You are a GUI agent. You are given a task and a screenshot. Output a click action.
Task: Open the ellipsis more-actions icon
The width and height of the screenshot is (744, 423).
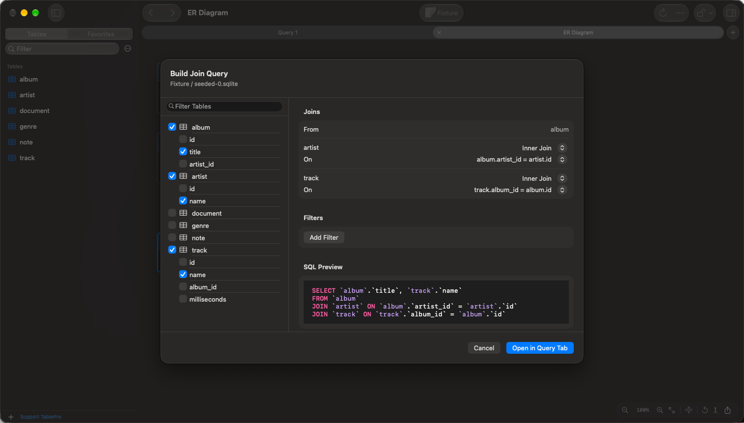[680, 13]
